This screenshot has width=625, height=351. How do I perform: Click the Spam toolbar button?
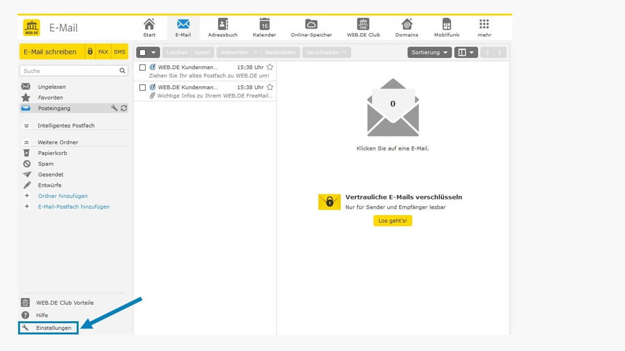click(202, 52)
